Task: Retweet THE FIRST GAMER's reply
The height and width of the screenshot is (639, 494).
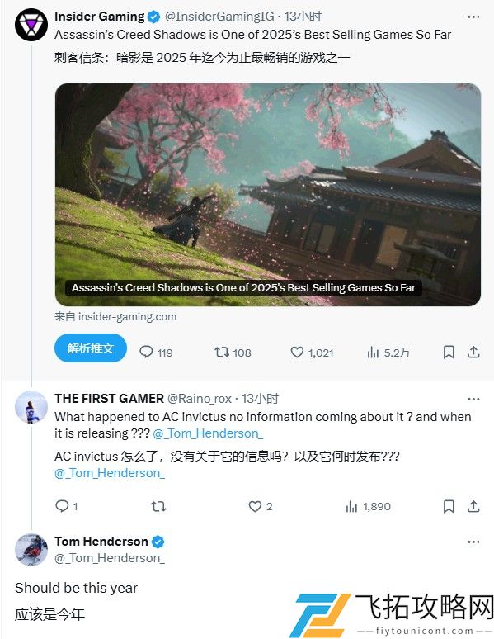Action: tap(158, 506)
